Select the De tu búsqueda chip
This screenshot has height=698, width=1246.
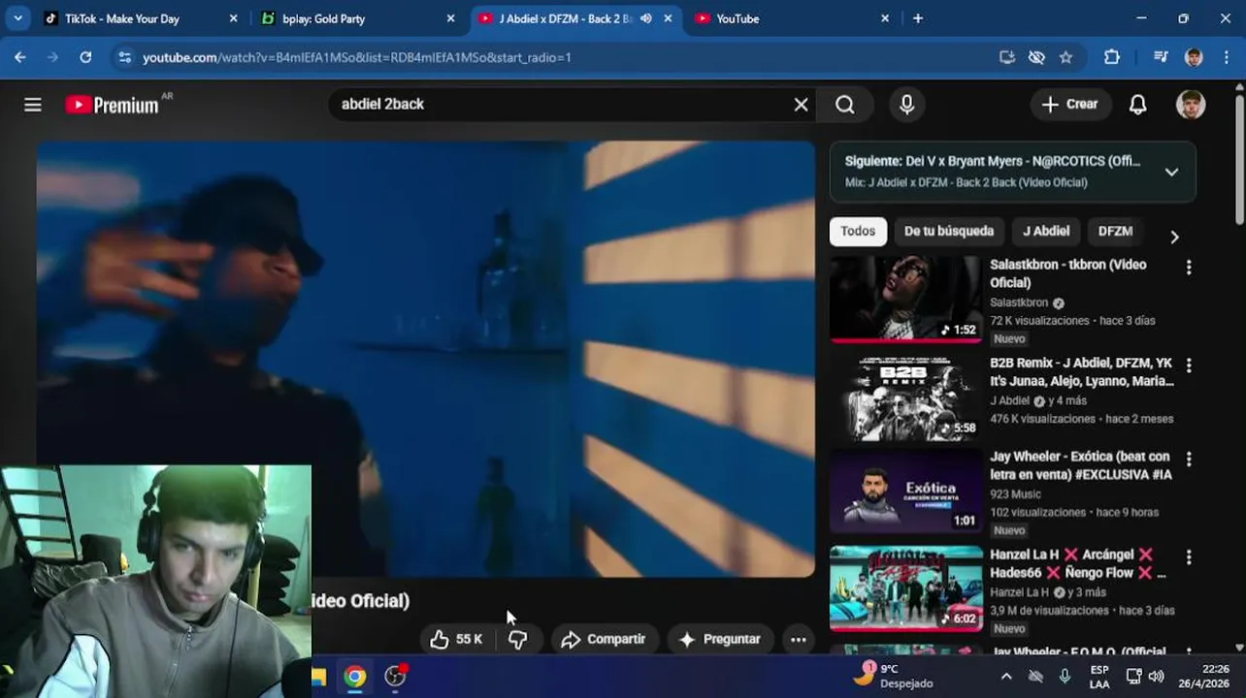[949, 232]
